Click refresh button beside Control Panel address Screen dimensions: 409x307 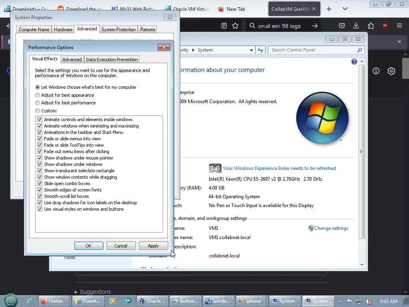click(x=260, y=50)
